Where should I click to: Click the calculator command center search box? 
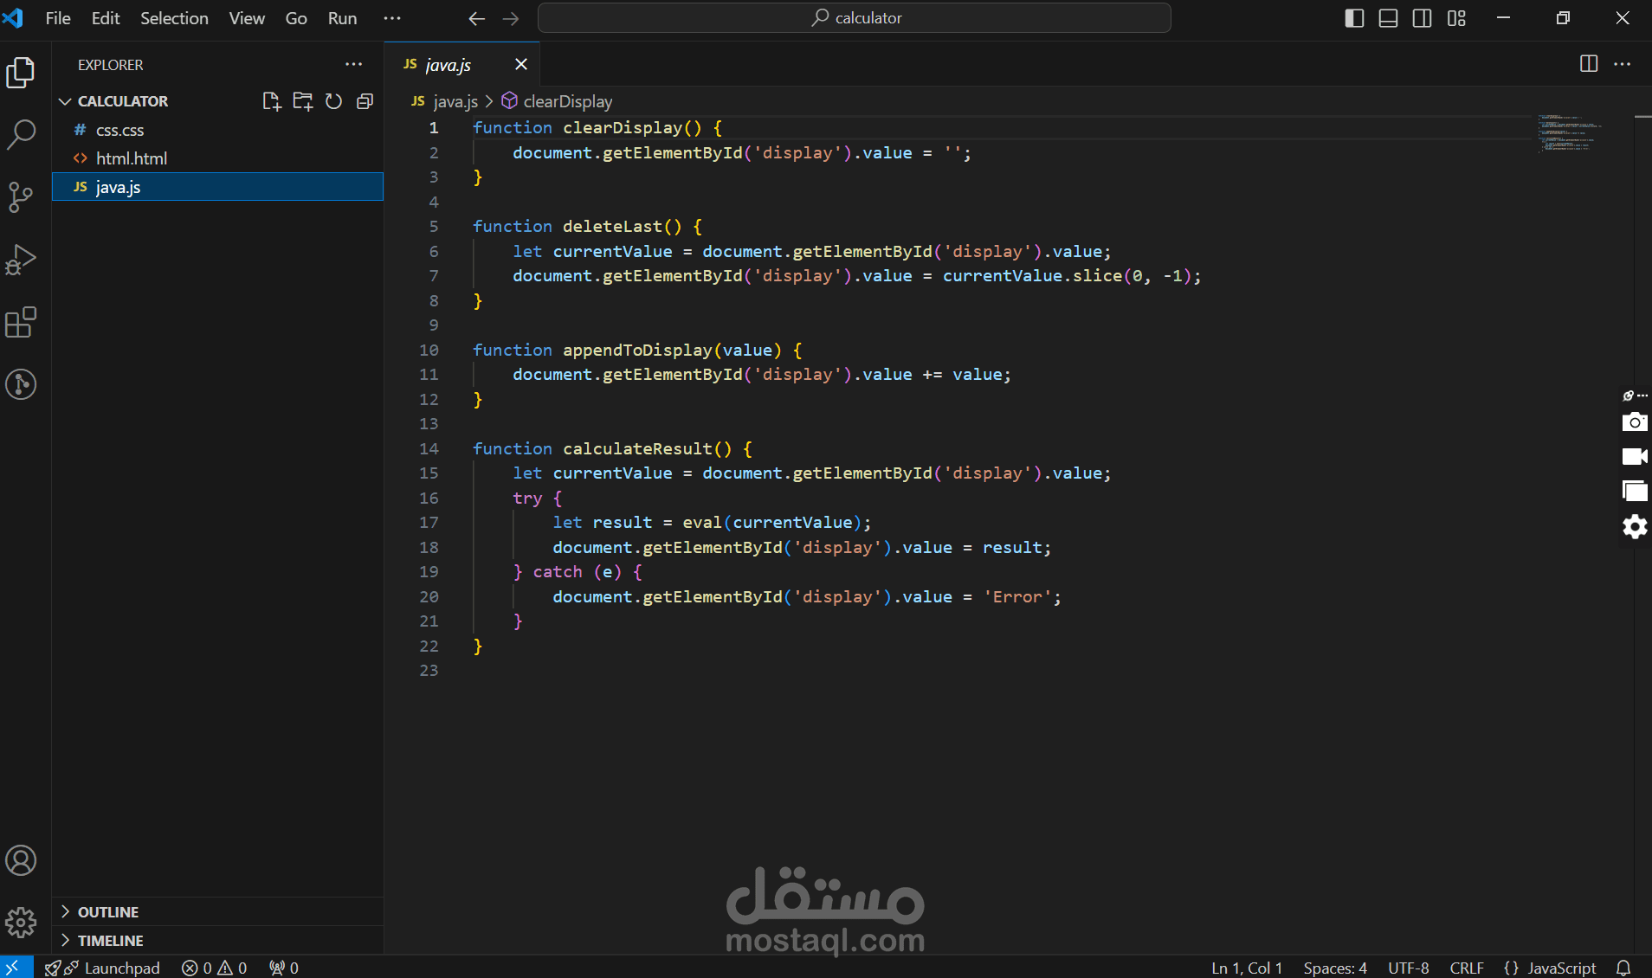tap(855, 18)
